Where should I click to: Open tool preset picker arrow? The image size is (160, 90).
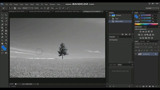6,8
